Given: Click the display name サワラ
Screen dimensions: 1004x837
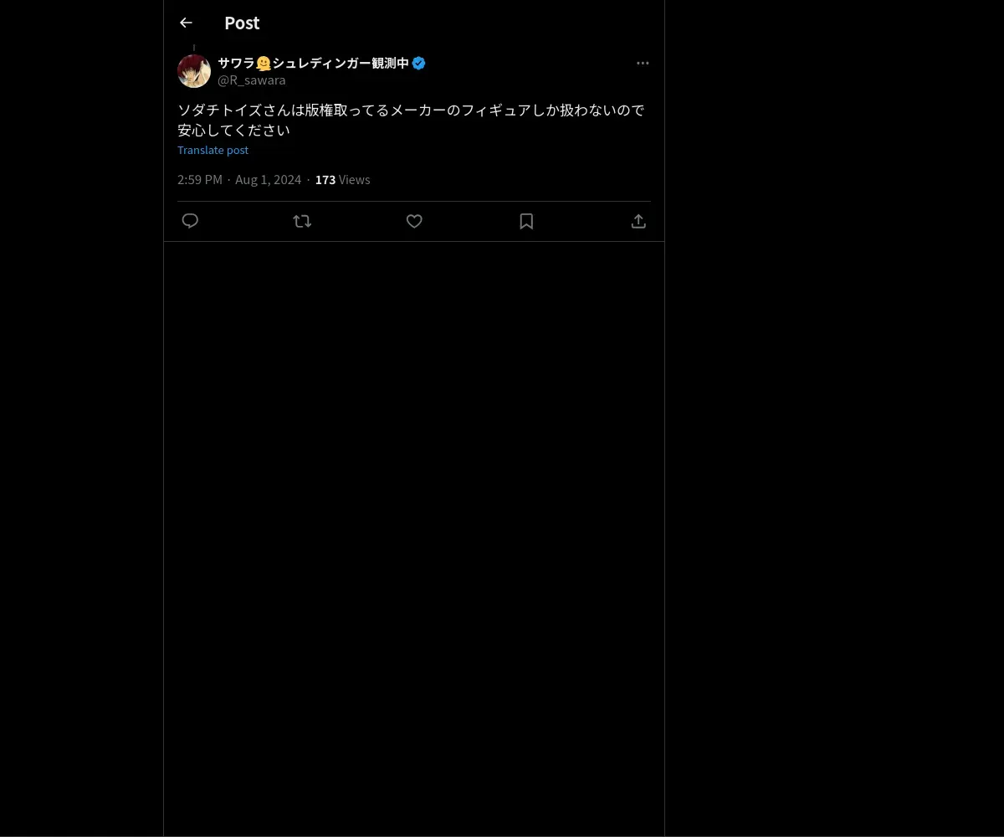Looking at the screenshot, I should (237, 63).
